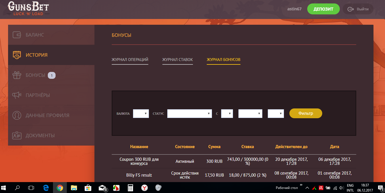Image resolution: width=385 pixels, height=193 pixels.
Task: Click the wallet icon beside Баланс
Action: click(17, 35)
